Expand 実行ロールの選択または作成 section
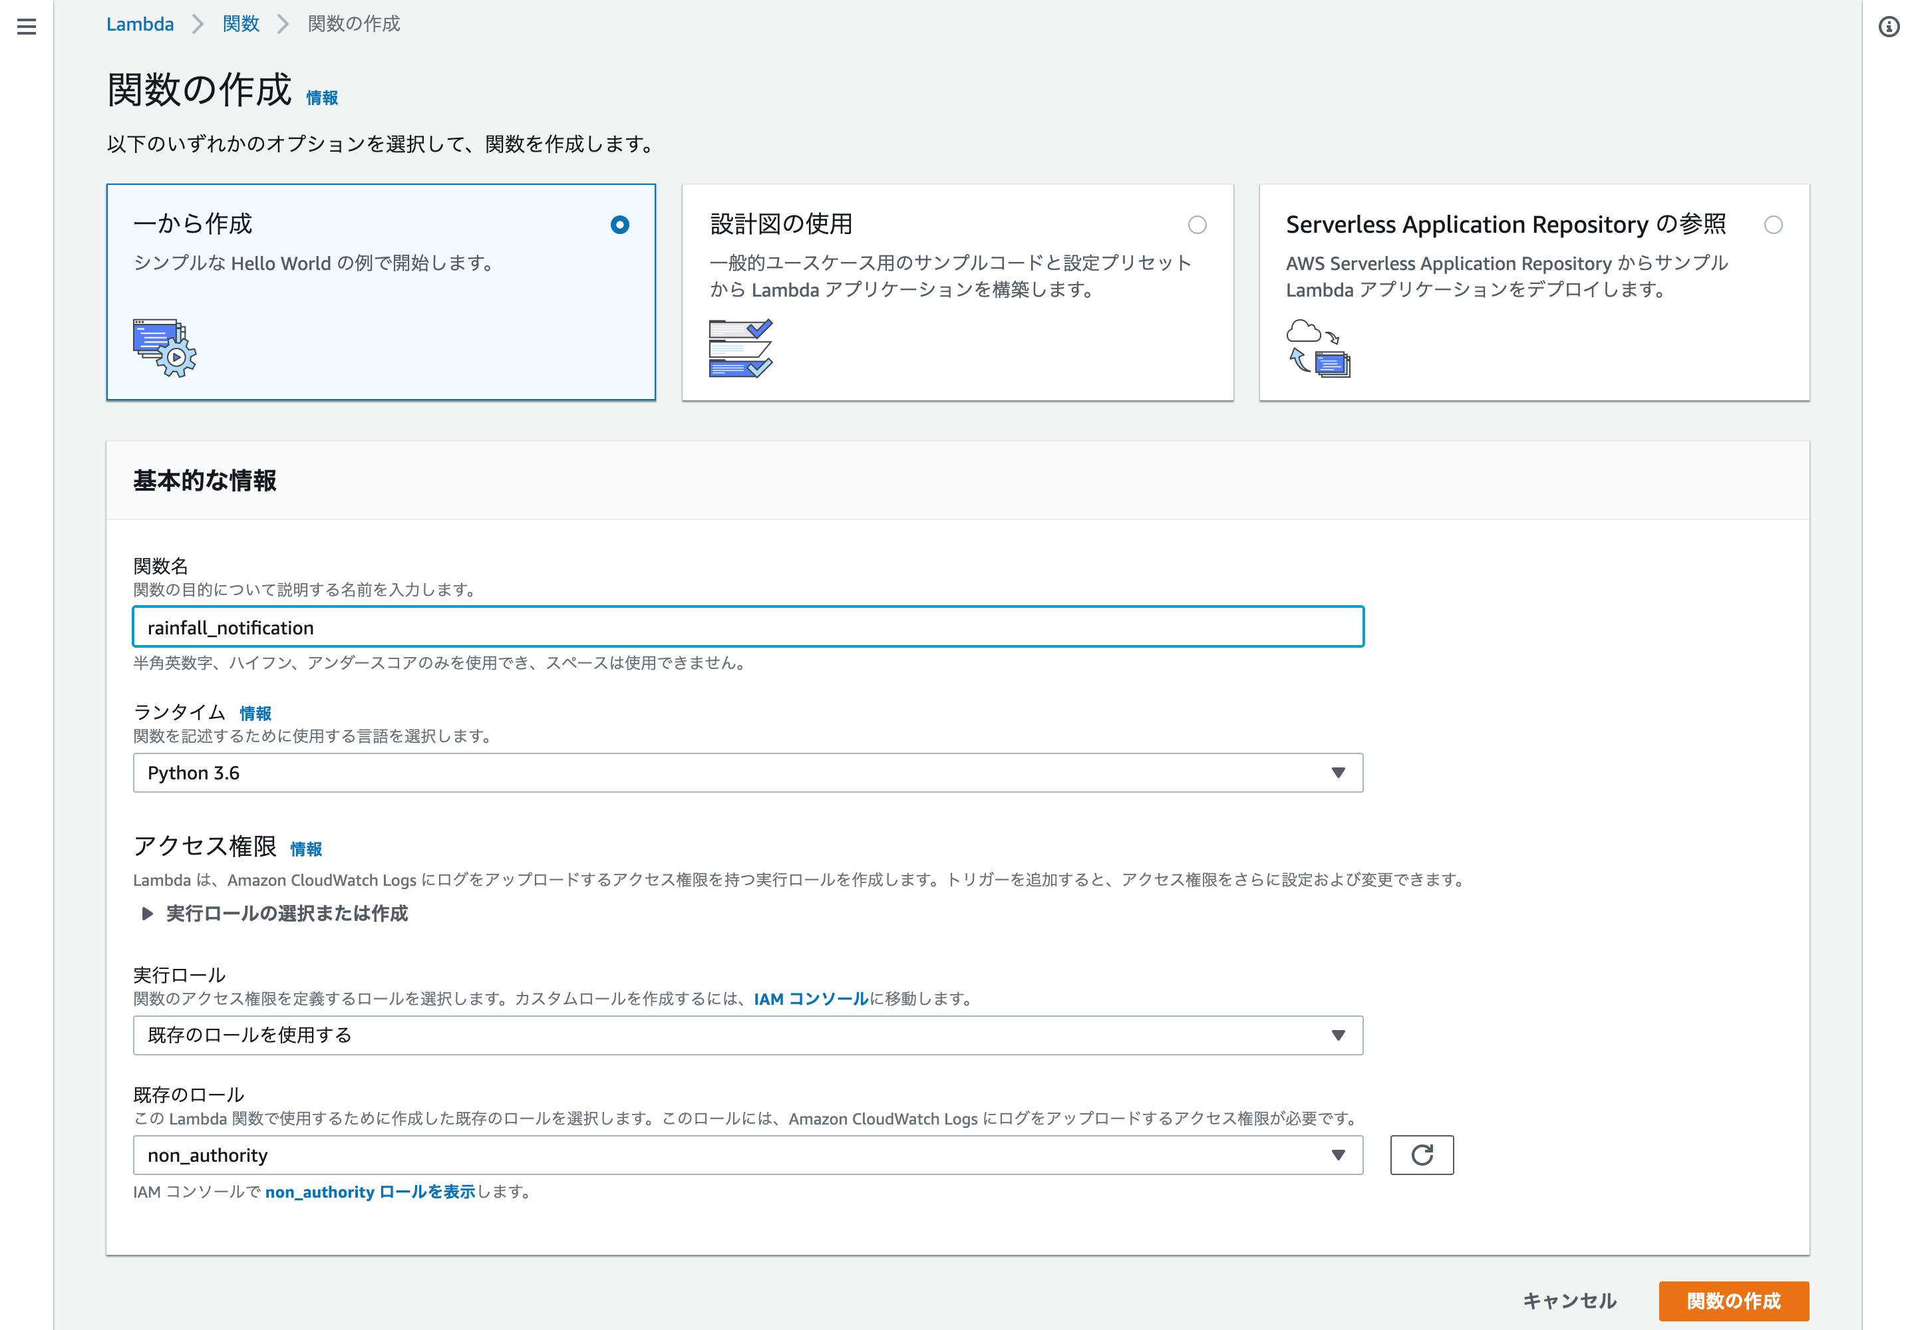This screenshot has height=1330, width=1916. 275,913
